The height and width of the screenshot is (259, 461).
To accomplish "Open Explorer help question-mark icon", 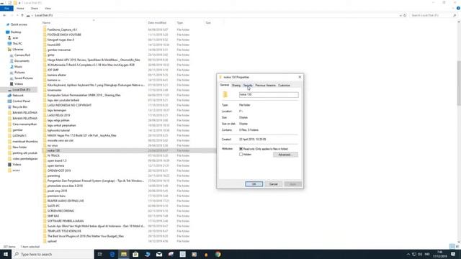I will [x=458, y=8].
